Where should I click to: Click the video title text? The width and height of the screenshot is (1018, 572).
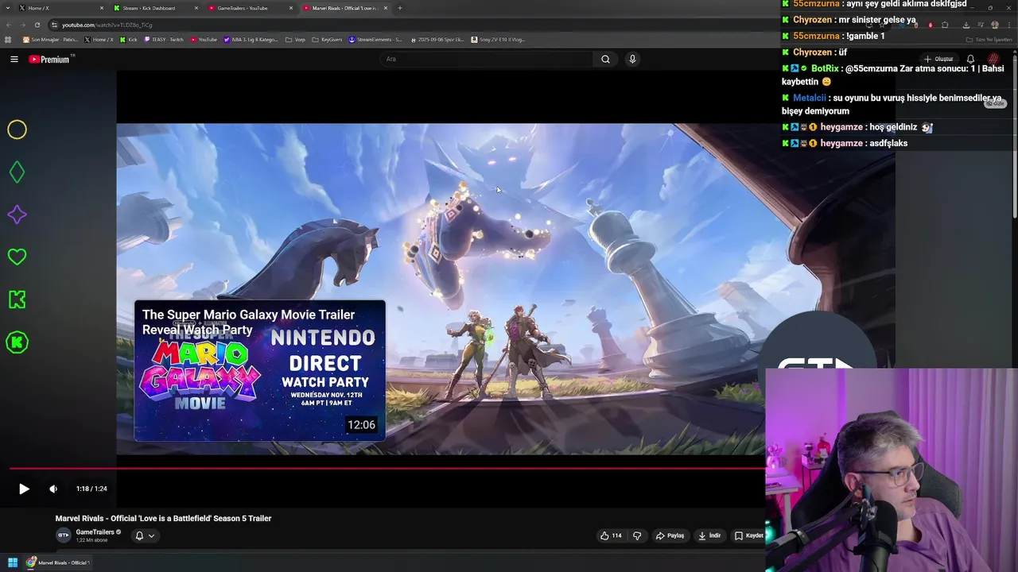pyautogui.click(x=163, y=518)
